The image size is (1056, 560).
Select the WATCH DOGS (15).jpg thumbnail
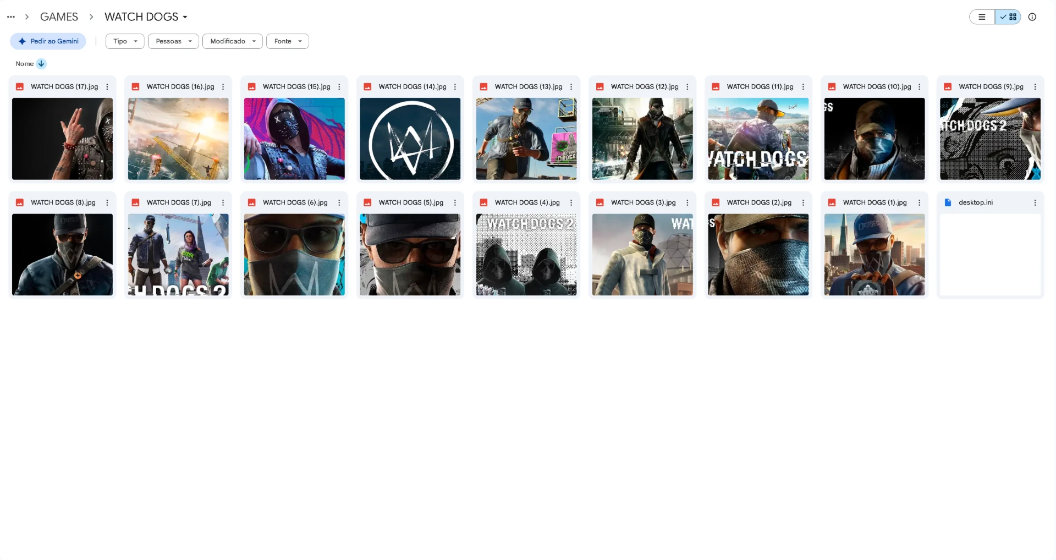click(x=294, y=139)
